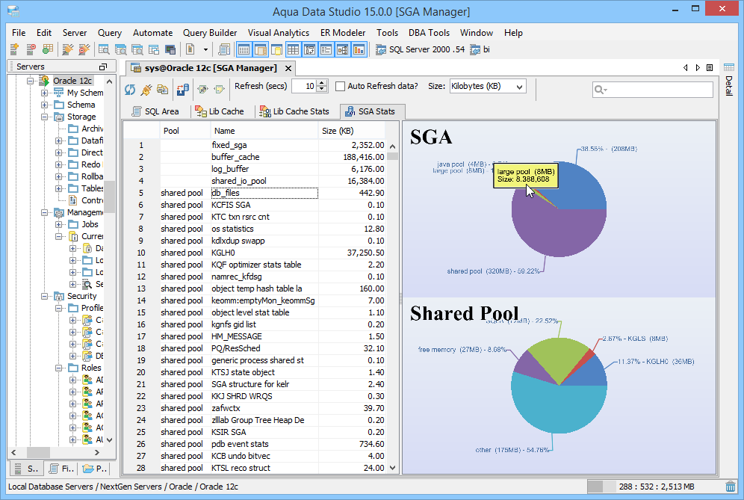Toggle the plain grid panel button in toolbar
The image size is (744, 500).
point(293,49)
